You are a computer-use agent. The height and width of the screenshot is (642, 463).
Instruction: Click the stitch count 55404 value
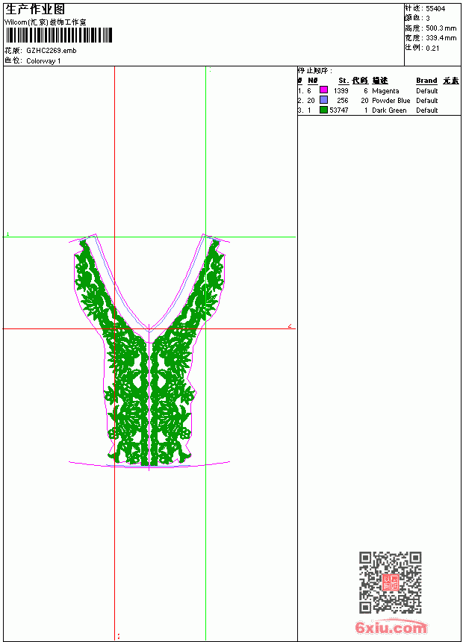[x=435, y=9]
